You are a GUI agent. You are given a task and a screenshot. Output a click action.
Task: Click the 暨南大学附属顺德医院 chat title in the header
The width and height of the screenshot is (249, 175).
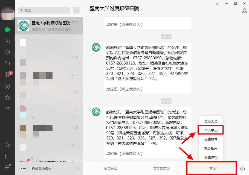point(114,8)
